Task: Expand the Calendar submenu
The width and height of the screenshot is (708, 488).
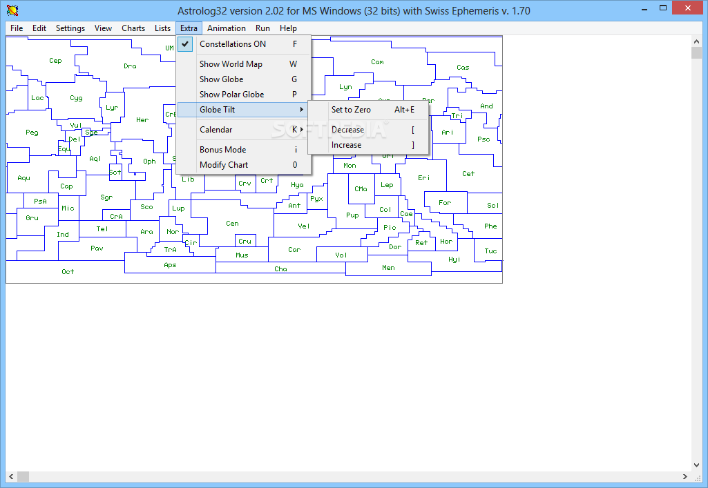Action: [x=243, y=130]
